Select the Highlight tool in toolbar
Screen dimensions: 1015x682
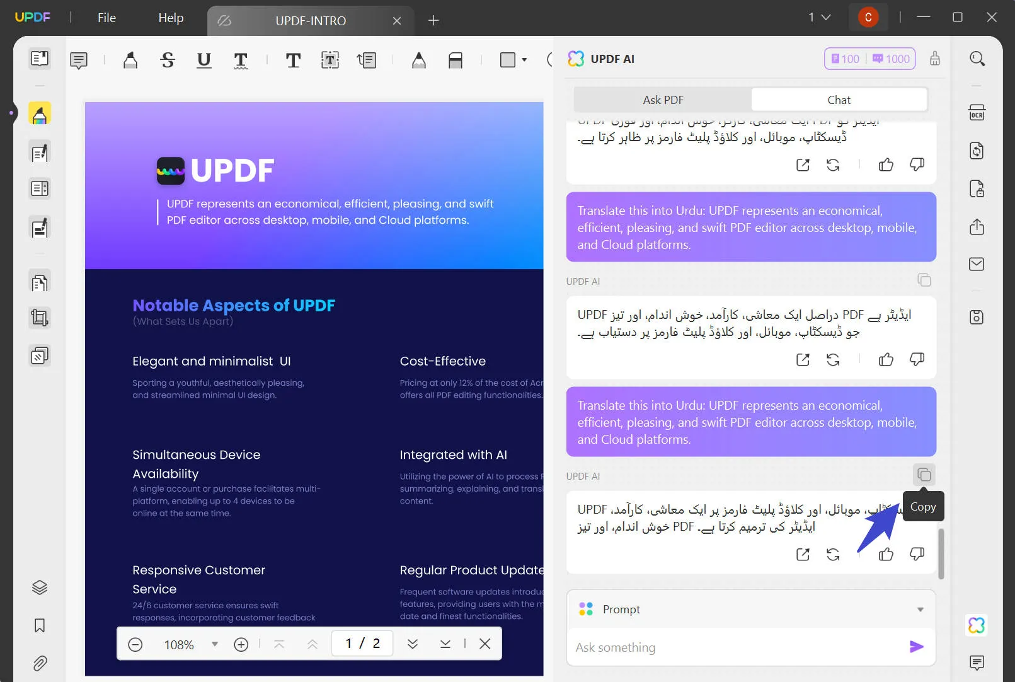tap(130, 61)
